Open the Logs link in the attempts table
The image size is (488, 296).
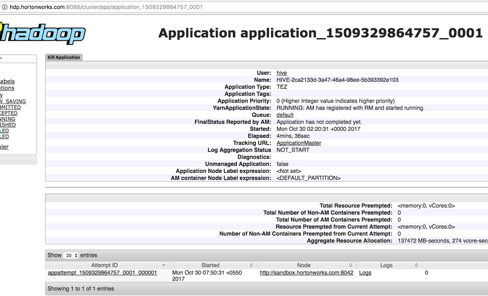pos(365,273)
